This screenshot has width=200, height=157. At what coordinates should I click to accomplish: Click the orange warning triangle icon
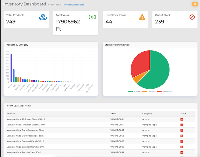pos(142,17)
